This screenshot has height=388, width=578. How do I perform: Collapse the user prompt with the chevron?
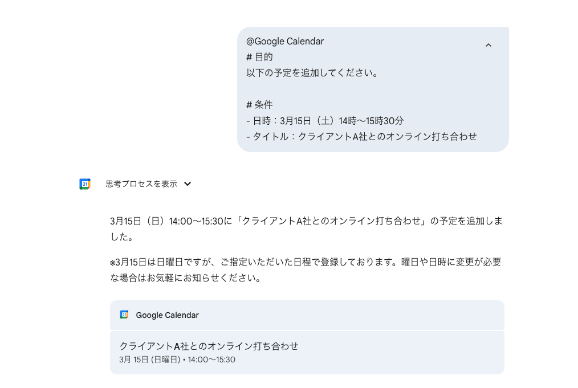pyautogui.click(x=488, y=46)
